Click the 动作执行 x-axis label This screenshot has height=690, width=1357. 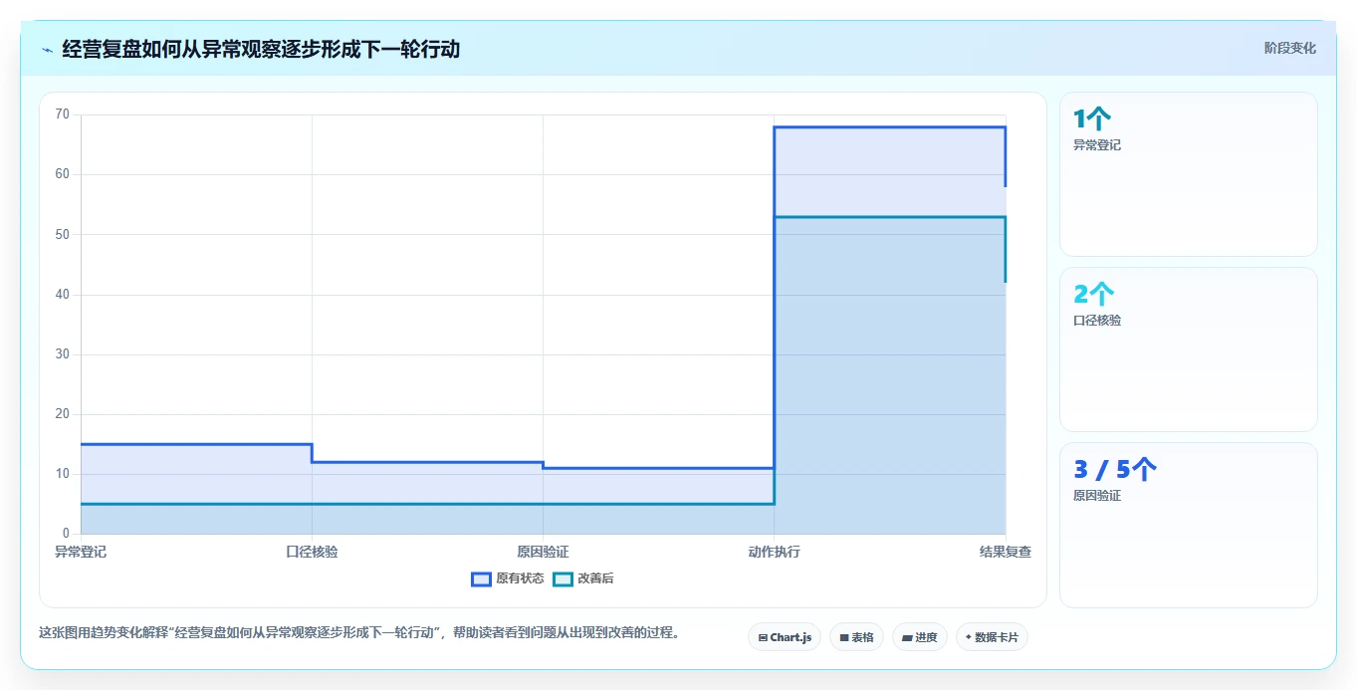coord(774,552)
